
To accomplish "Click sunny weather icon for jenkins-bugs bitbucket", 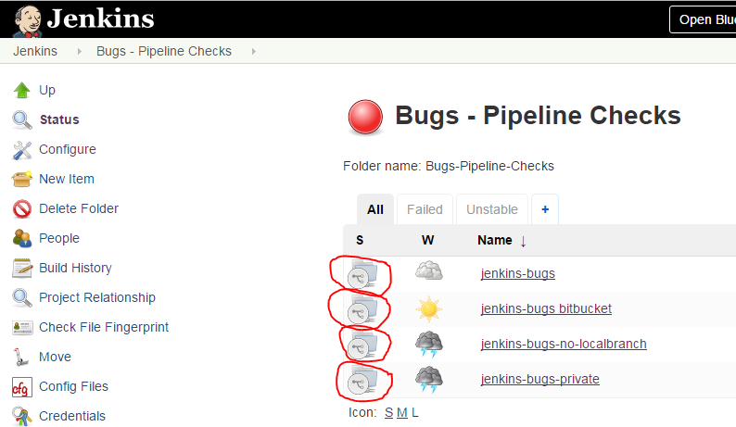I will pos(428,309).
